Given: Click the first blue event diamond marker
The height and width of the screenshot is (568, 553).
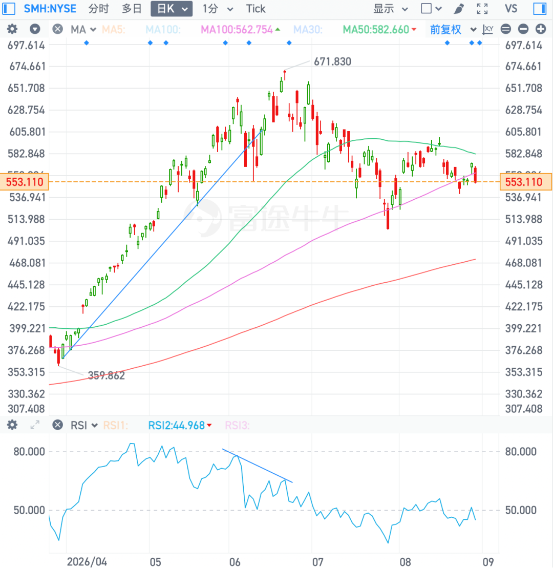Looking at the screenshot, I should point(86,43).
